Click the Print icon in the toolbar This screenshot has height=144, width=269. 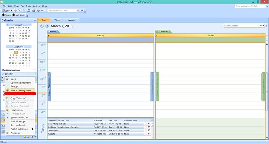click(15, 11)
